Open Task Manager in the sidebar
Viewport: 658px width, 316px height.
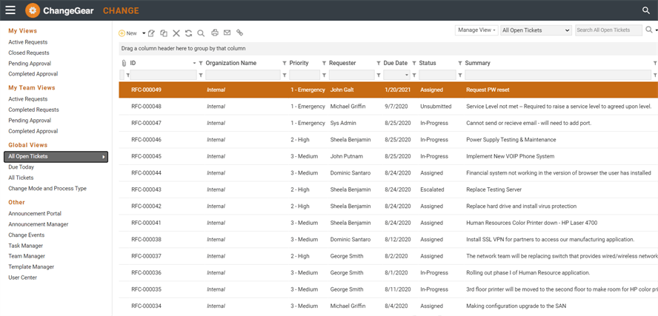coord(25,246)
